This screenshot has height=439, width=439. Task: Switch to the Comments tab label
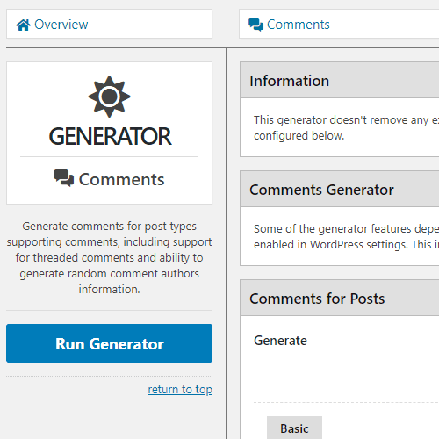(x=298, y=25)
